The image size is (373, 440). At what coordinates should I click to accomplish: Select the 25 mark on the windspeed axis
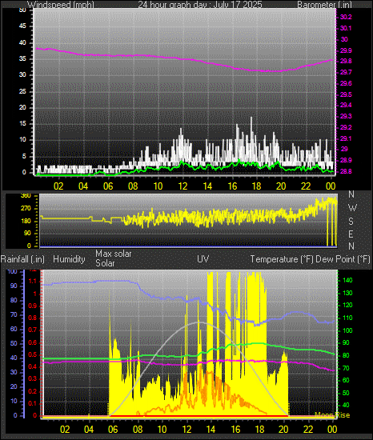point(22,91)
